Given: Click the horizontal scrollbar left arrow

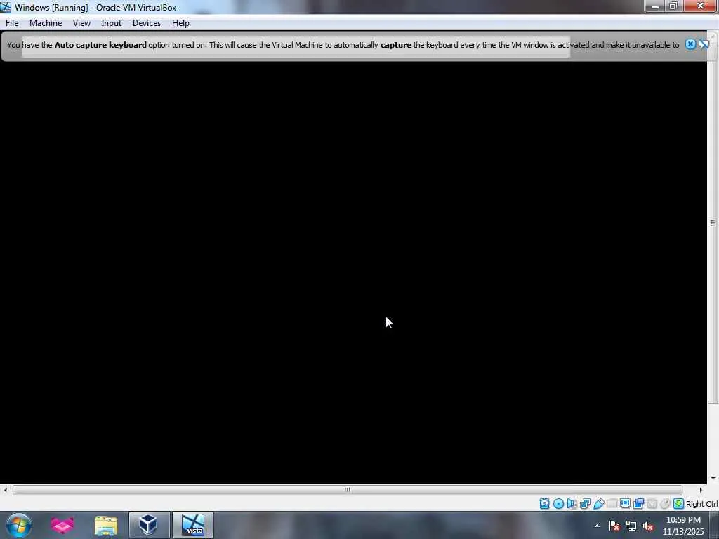Looking at the screenshot, I should [5, 489].
